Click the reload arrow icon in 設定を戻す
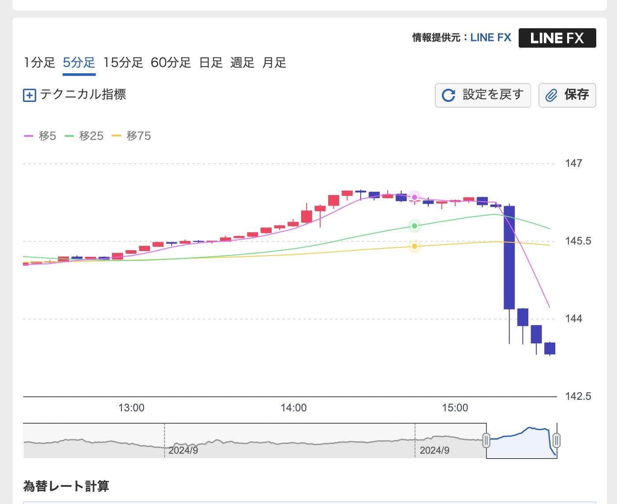The image size is (617, 504). pos(449,95)
